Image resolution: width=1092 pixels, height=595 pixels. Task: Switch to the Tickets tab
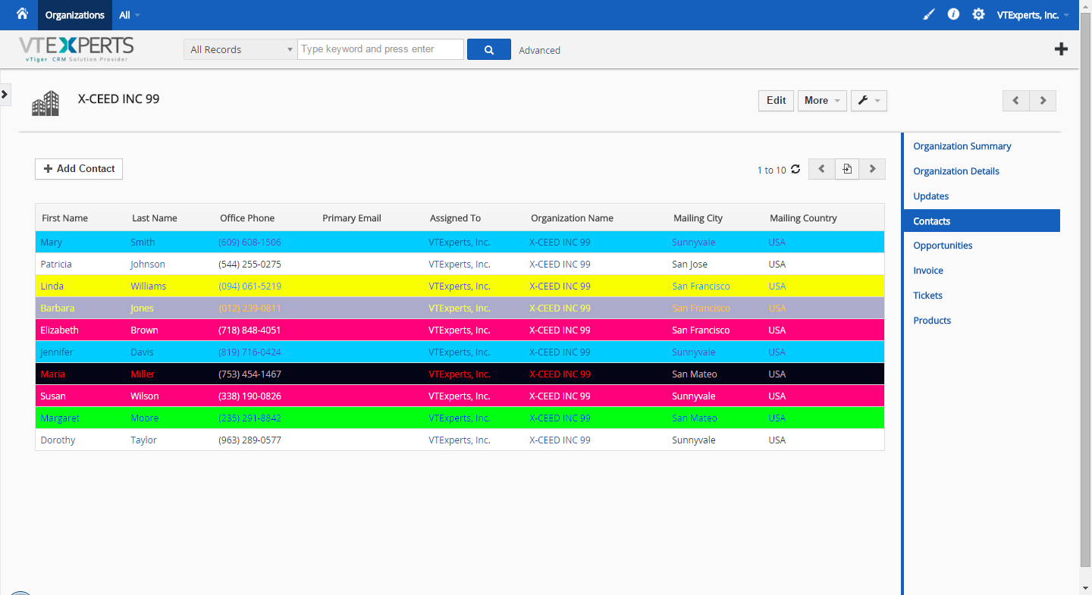(928, 296)
